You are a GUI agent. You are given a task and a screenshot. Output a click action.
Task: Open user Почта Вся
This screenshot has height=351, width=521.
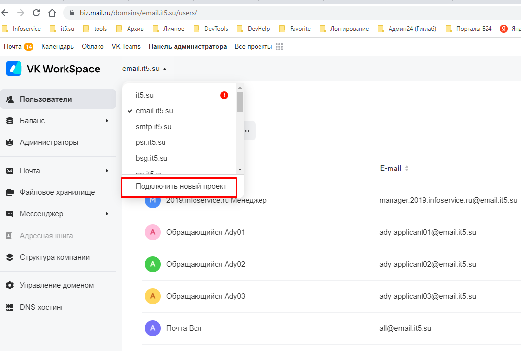pos(184,328)
